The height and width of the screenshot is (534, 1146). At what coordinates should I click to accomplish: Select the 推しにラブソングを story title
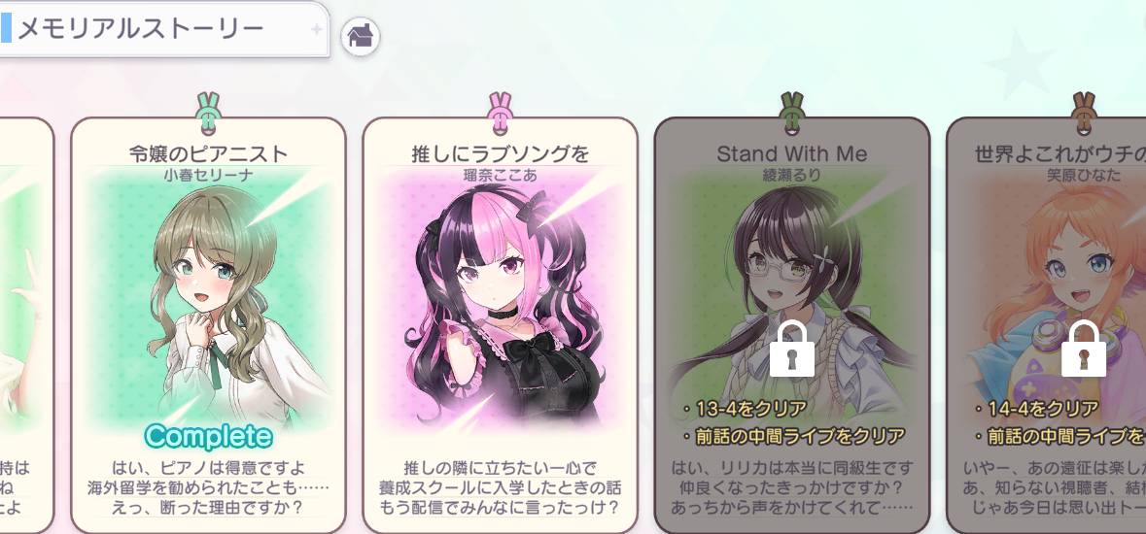coord(500,154)
